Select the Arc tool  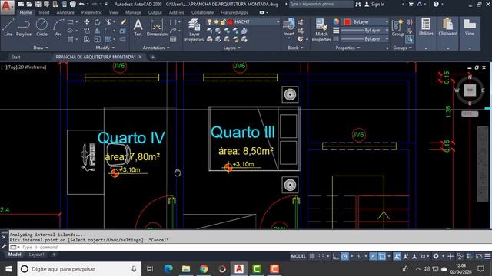(58, 28)
